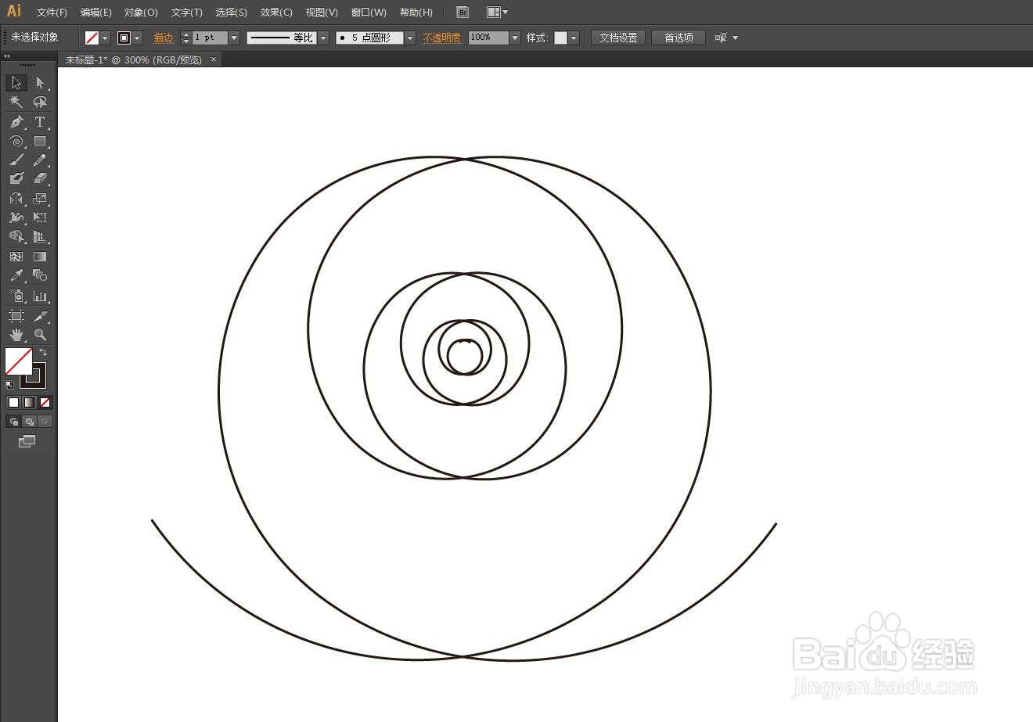Click the swap fill and stroke arrows
1033x722 pixels.
click(x=43, y=353)
